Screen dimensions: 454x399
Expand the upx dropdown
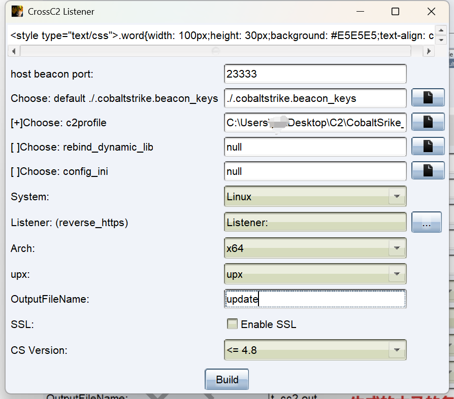point(315,274)
